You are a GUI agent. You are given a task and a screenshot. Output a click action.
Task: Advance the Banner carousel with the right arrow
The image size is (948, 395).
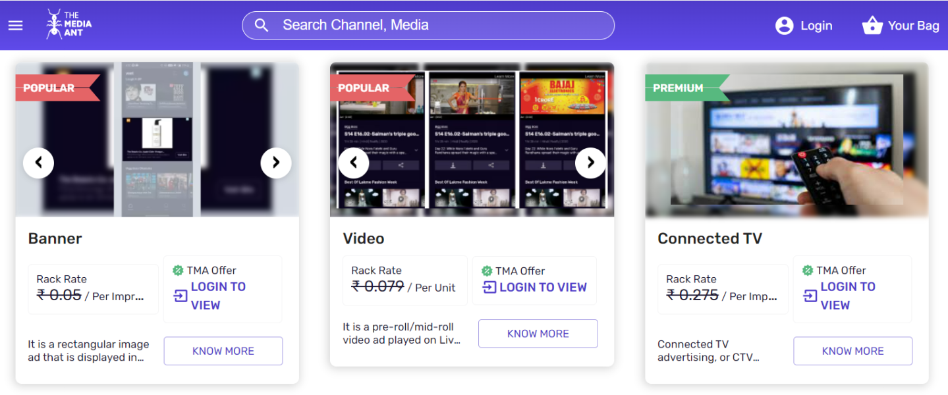point(276,163)
